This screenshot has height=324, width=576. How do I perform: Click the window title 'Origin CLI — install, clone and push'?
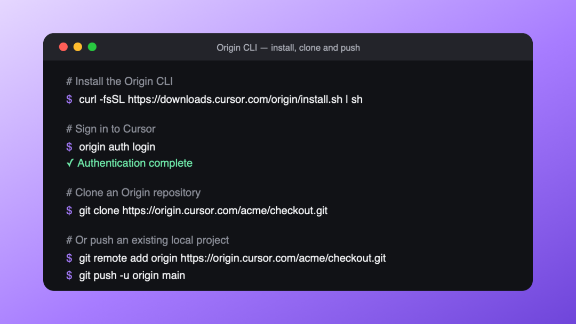tap(288, 48)
